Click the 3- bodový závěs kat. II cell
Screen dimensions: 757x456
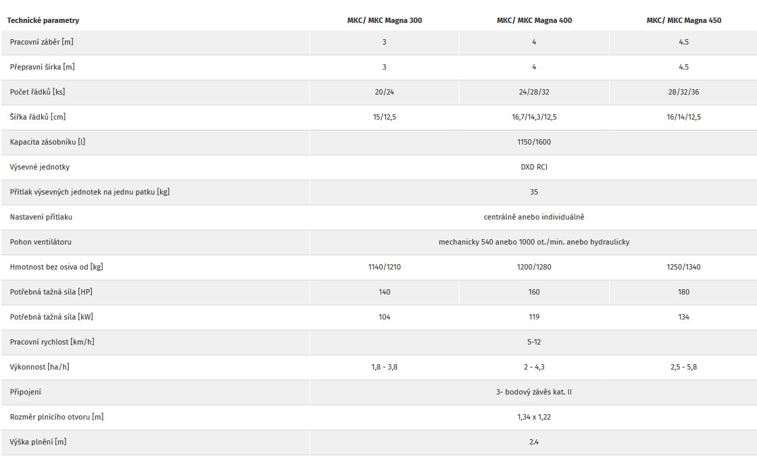(534, 392)
